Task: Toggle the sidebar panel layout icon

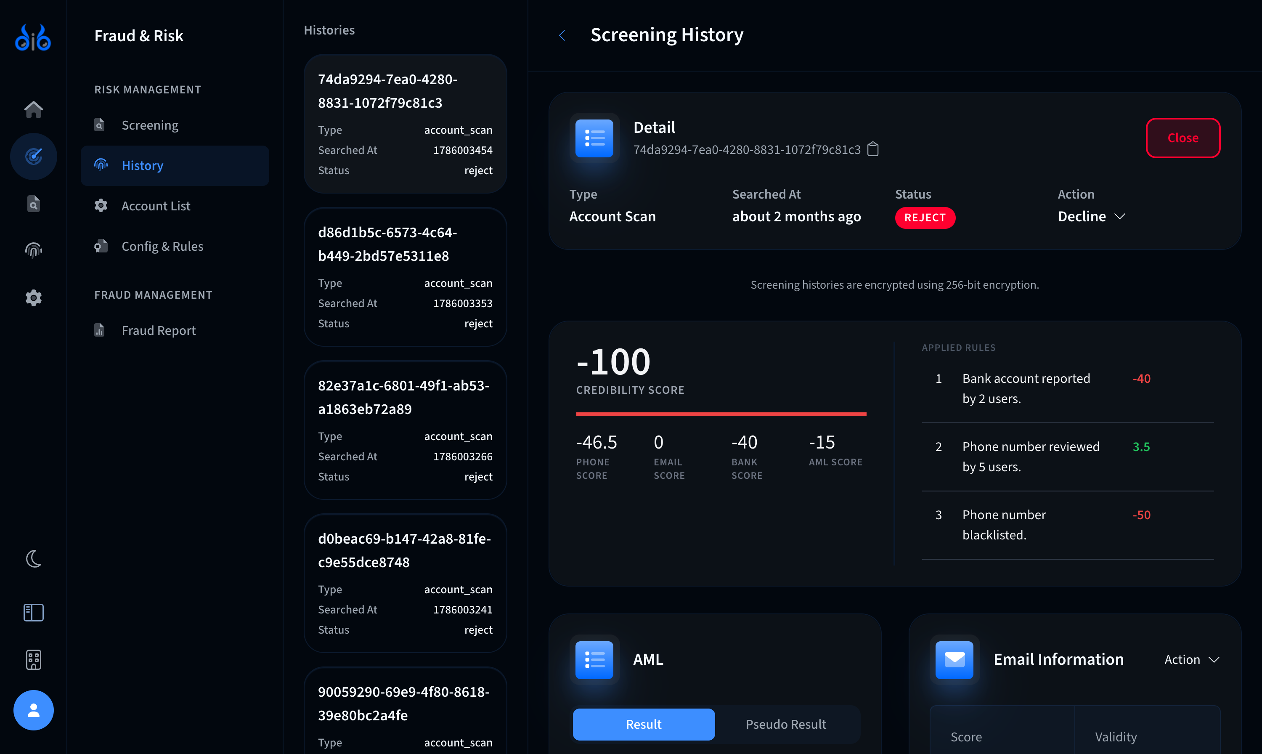Action: tap(34, 613)
